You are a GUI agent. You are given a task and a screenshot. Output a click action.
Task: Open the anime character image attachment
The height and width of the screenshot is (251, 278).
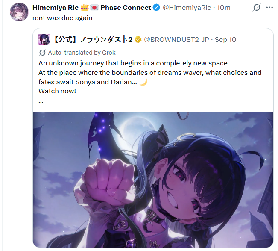point(153,180)
